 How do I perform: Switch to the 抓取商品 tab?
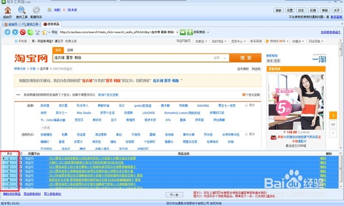52,24
